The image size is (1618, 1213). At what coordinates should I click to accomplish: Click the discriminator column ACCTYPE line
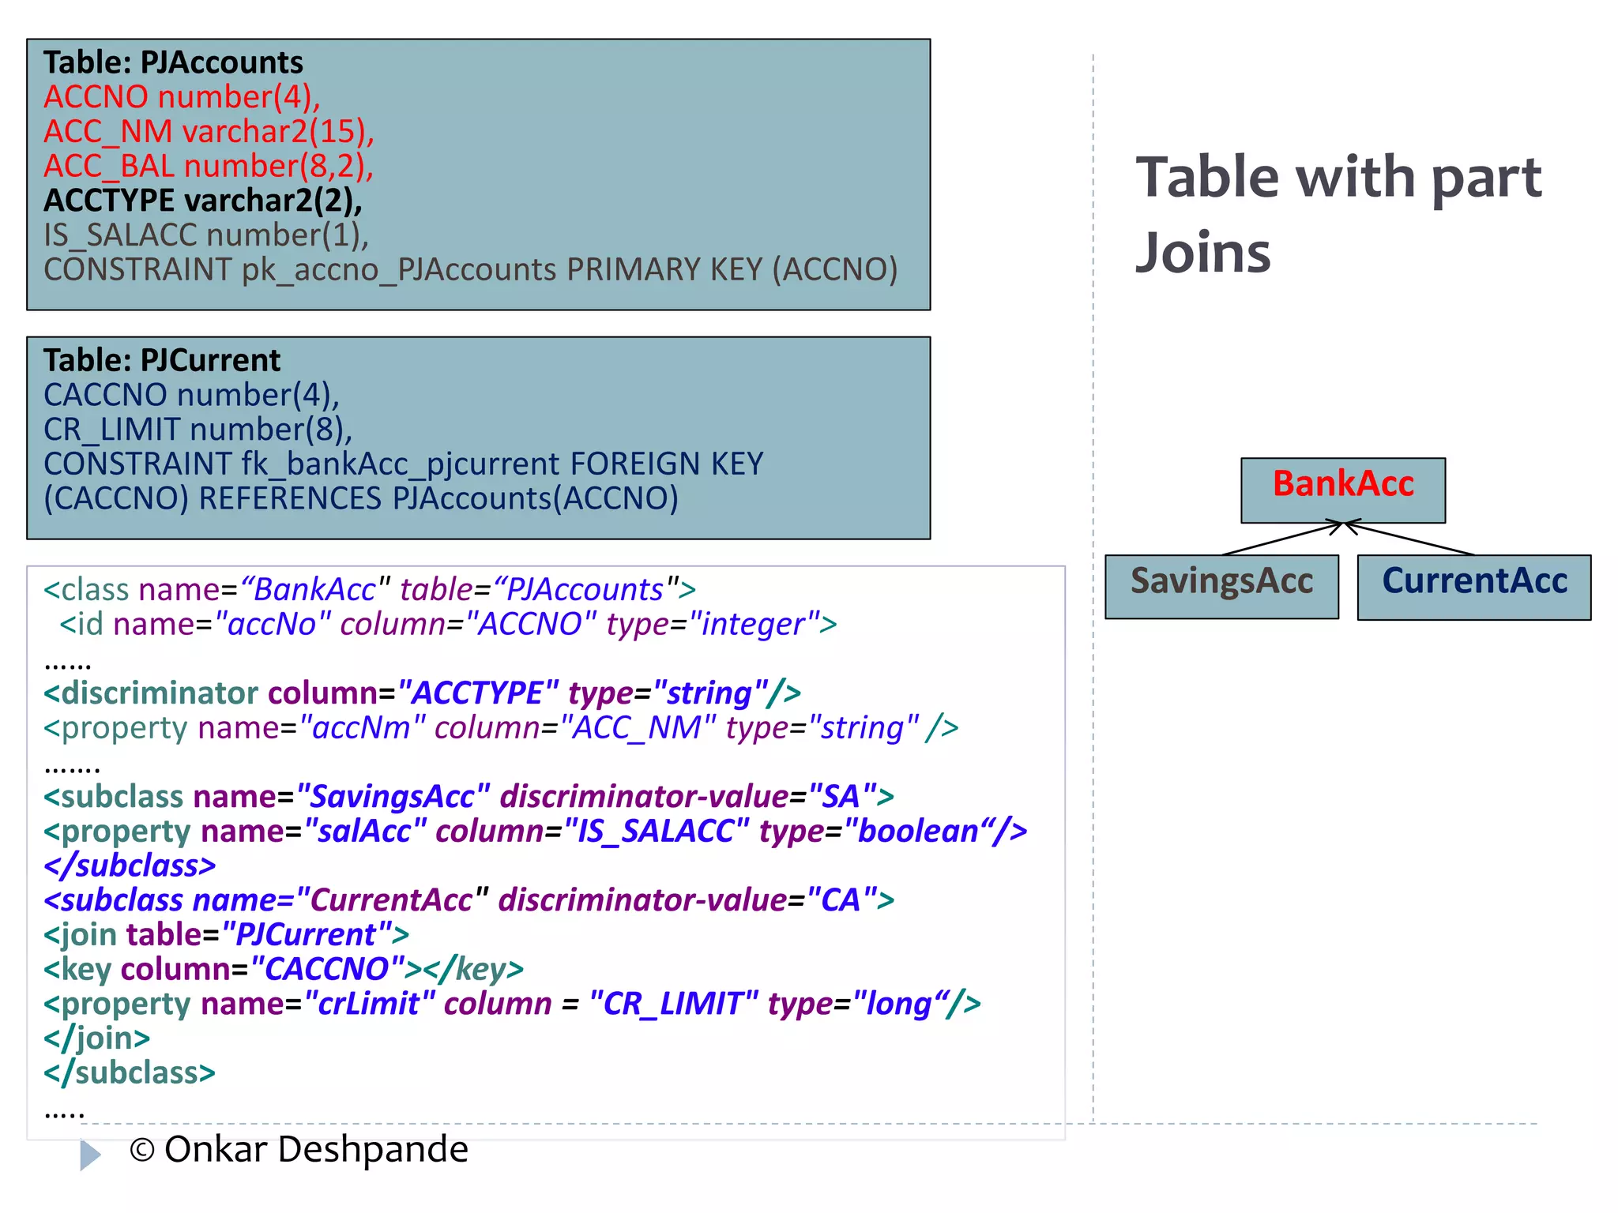[x=422, y=693]
